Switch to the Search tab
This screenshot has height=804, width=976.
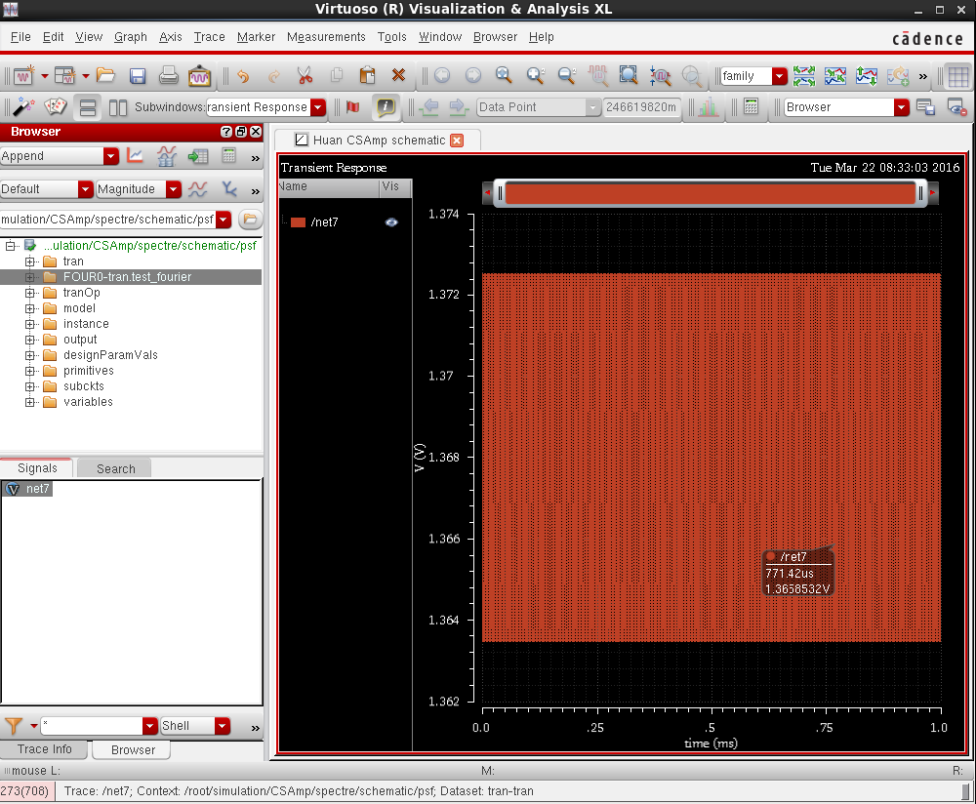pos(115,468)
